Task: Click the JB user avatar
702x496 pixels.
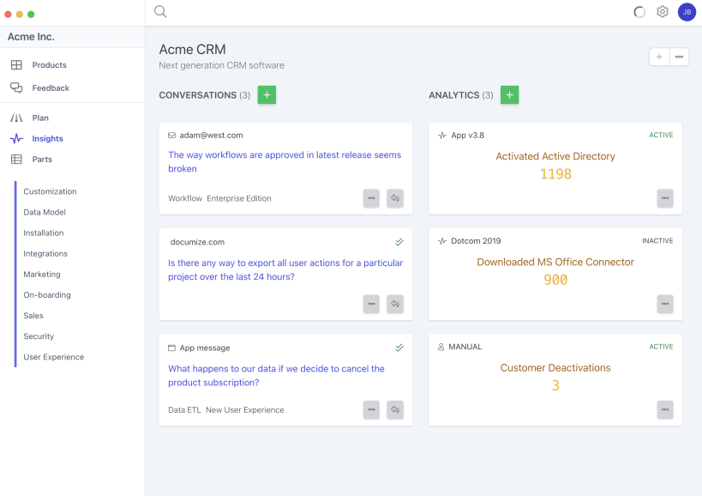Action: (x=687, y=12)
